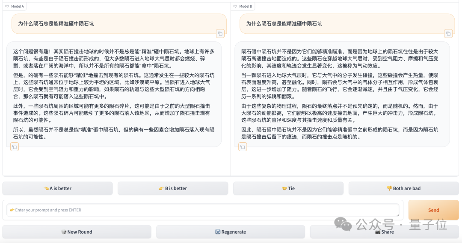Viewport: 462px width, 243px height.
Task: Vote that B is better
Action: [x=173, y=188]
